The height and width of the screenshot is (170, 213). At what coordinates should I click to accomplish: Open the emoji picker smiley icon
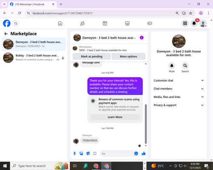[x=136, y=153]
